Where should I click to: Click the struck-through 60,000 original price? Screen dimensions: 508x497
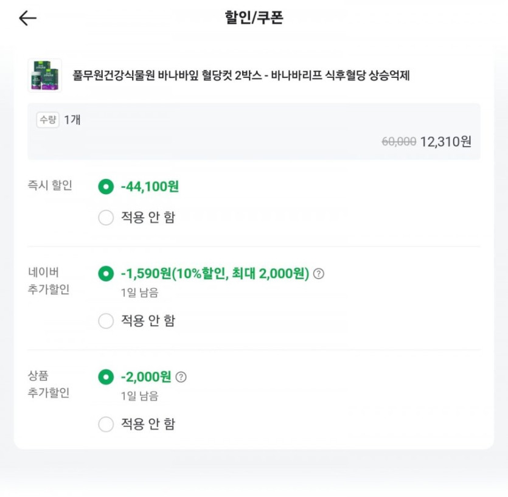(398, 142)
